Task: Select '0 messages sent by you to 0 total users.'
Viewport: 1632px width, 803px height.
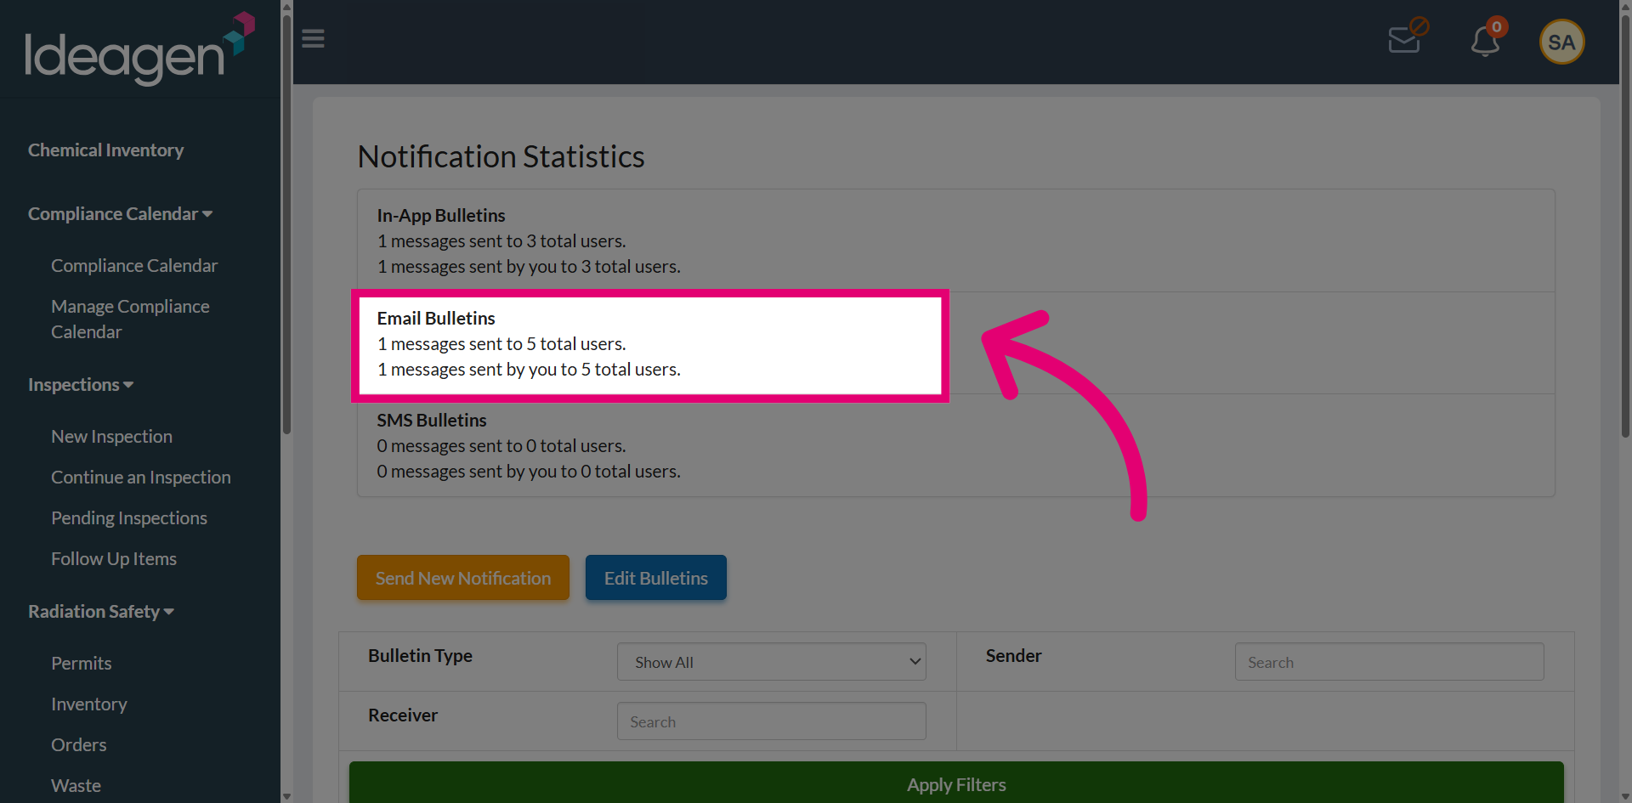Action: click(x=529, y=472)
